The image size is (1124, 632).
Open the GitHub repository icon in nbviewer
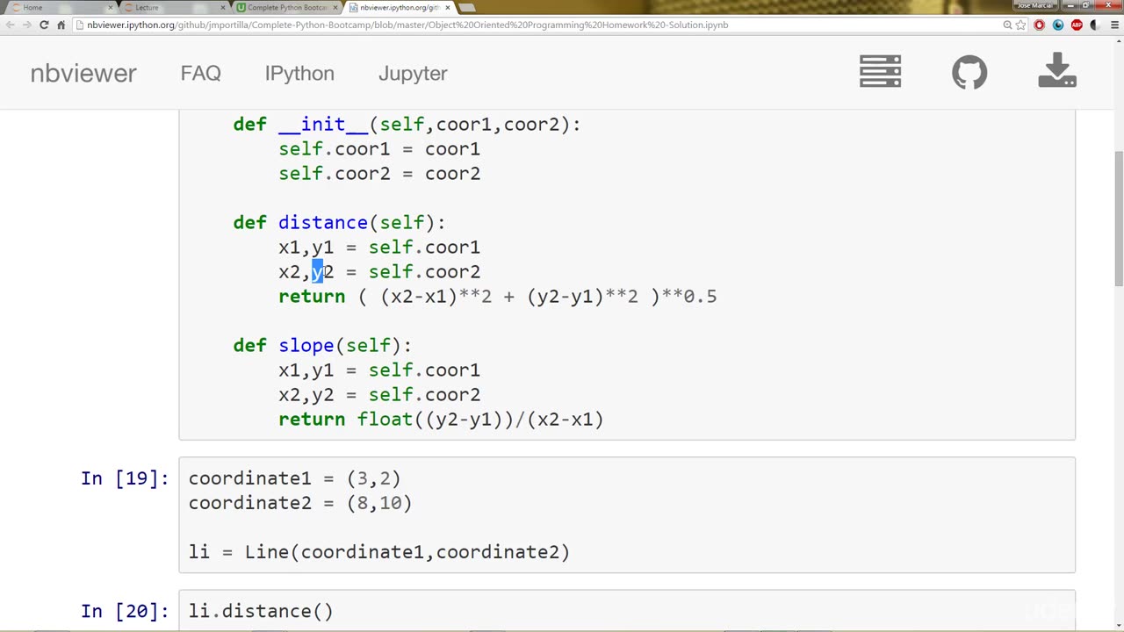969,72
